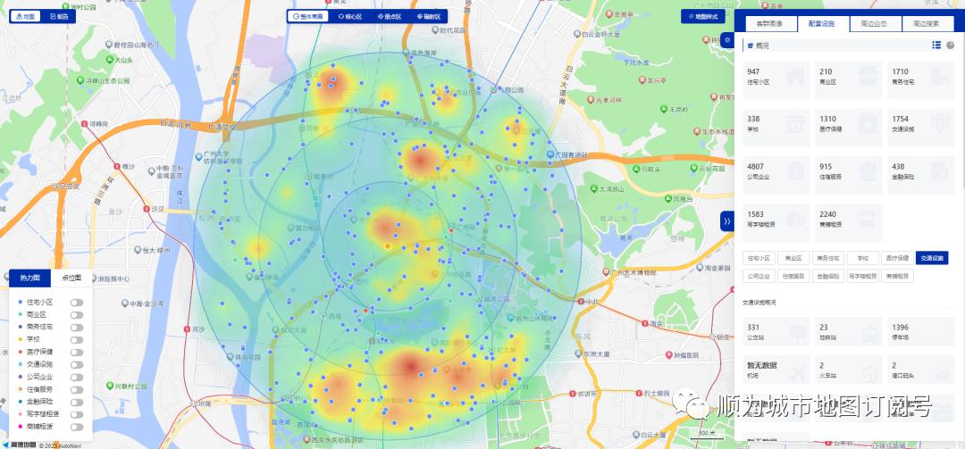Select the 核心区 core zone option
Viewport: 965px width, 449px height.
(x=350, y=17)
